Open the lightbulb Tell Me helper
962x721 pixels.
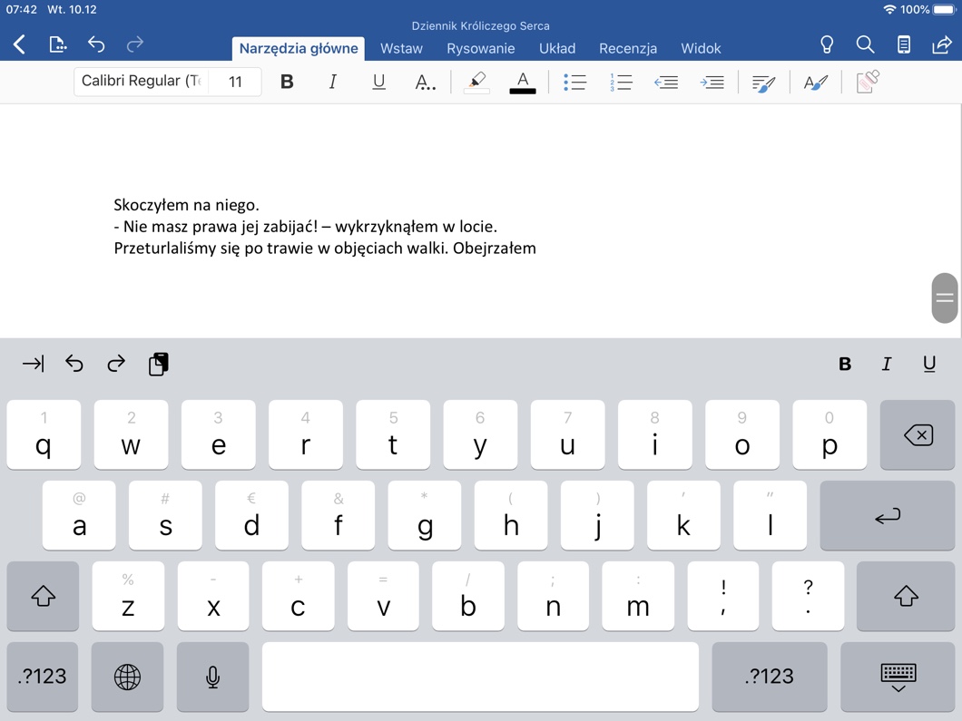click(x=826, y=44)
